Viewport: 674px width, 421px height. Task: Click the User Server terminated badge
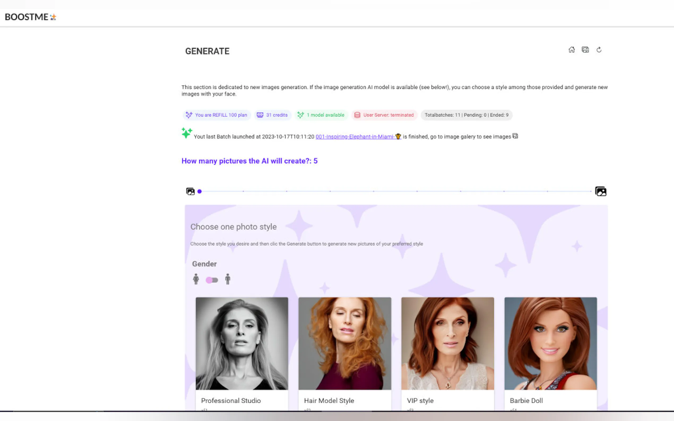[x=384, y=115]
